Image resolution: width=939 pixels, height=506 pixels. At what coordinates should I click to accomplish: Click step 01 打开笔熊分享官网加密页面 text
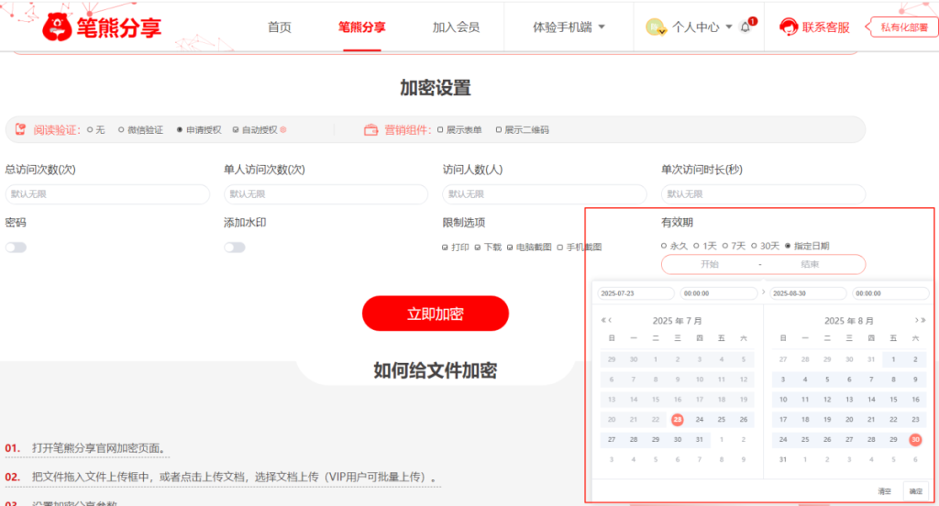99,448
